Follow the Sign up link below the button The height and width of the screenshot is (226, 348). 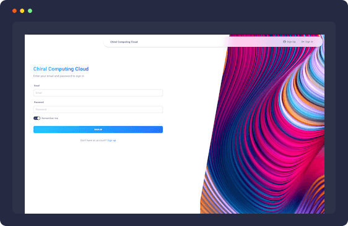111,140
